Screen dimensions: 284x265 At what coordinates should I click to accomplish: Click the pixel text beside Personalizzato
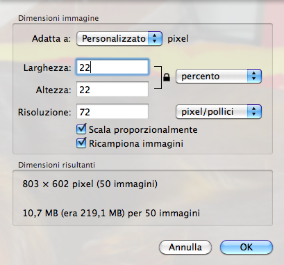tap(178, 39)
